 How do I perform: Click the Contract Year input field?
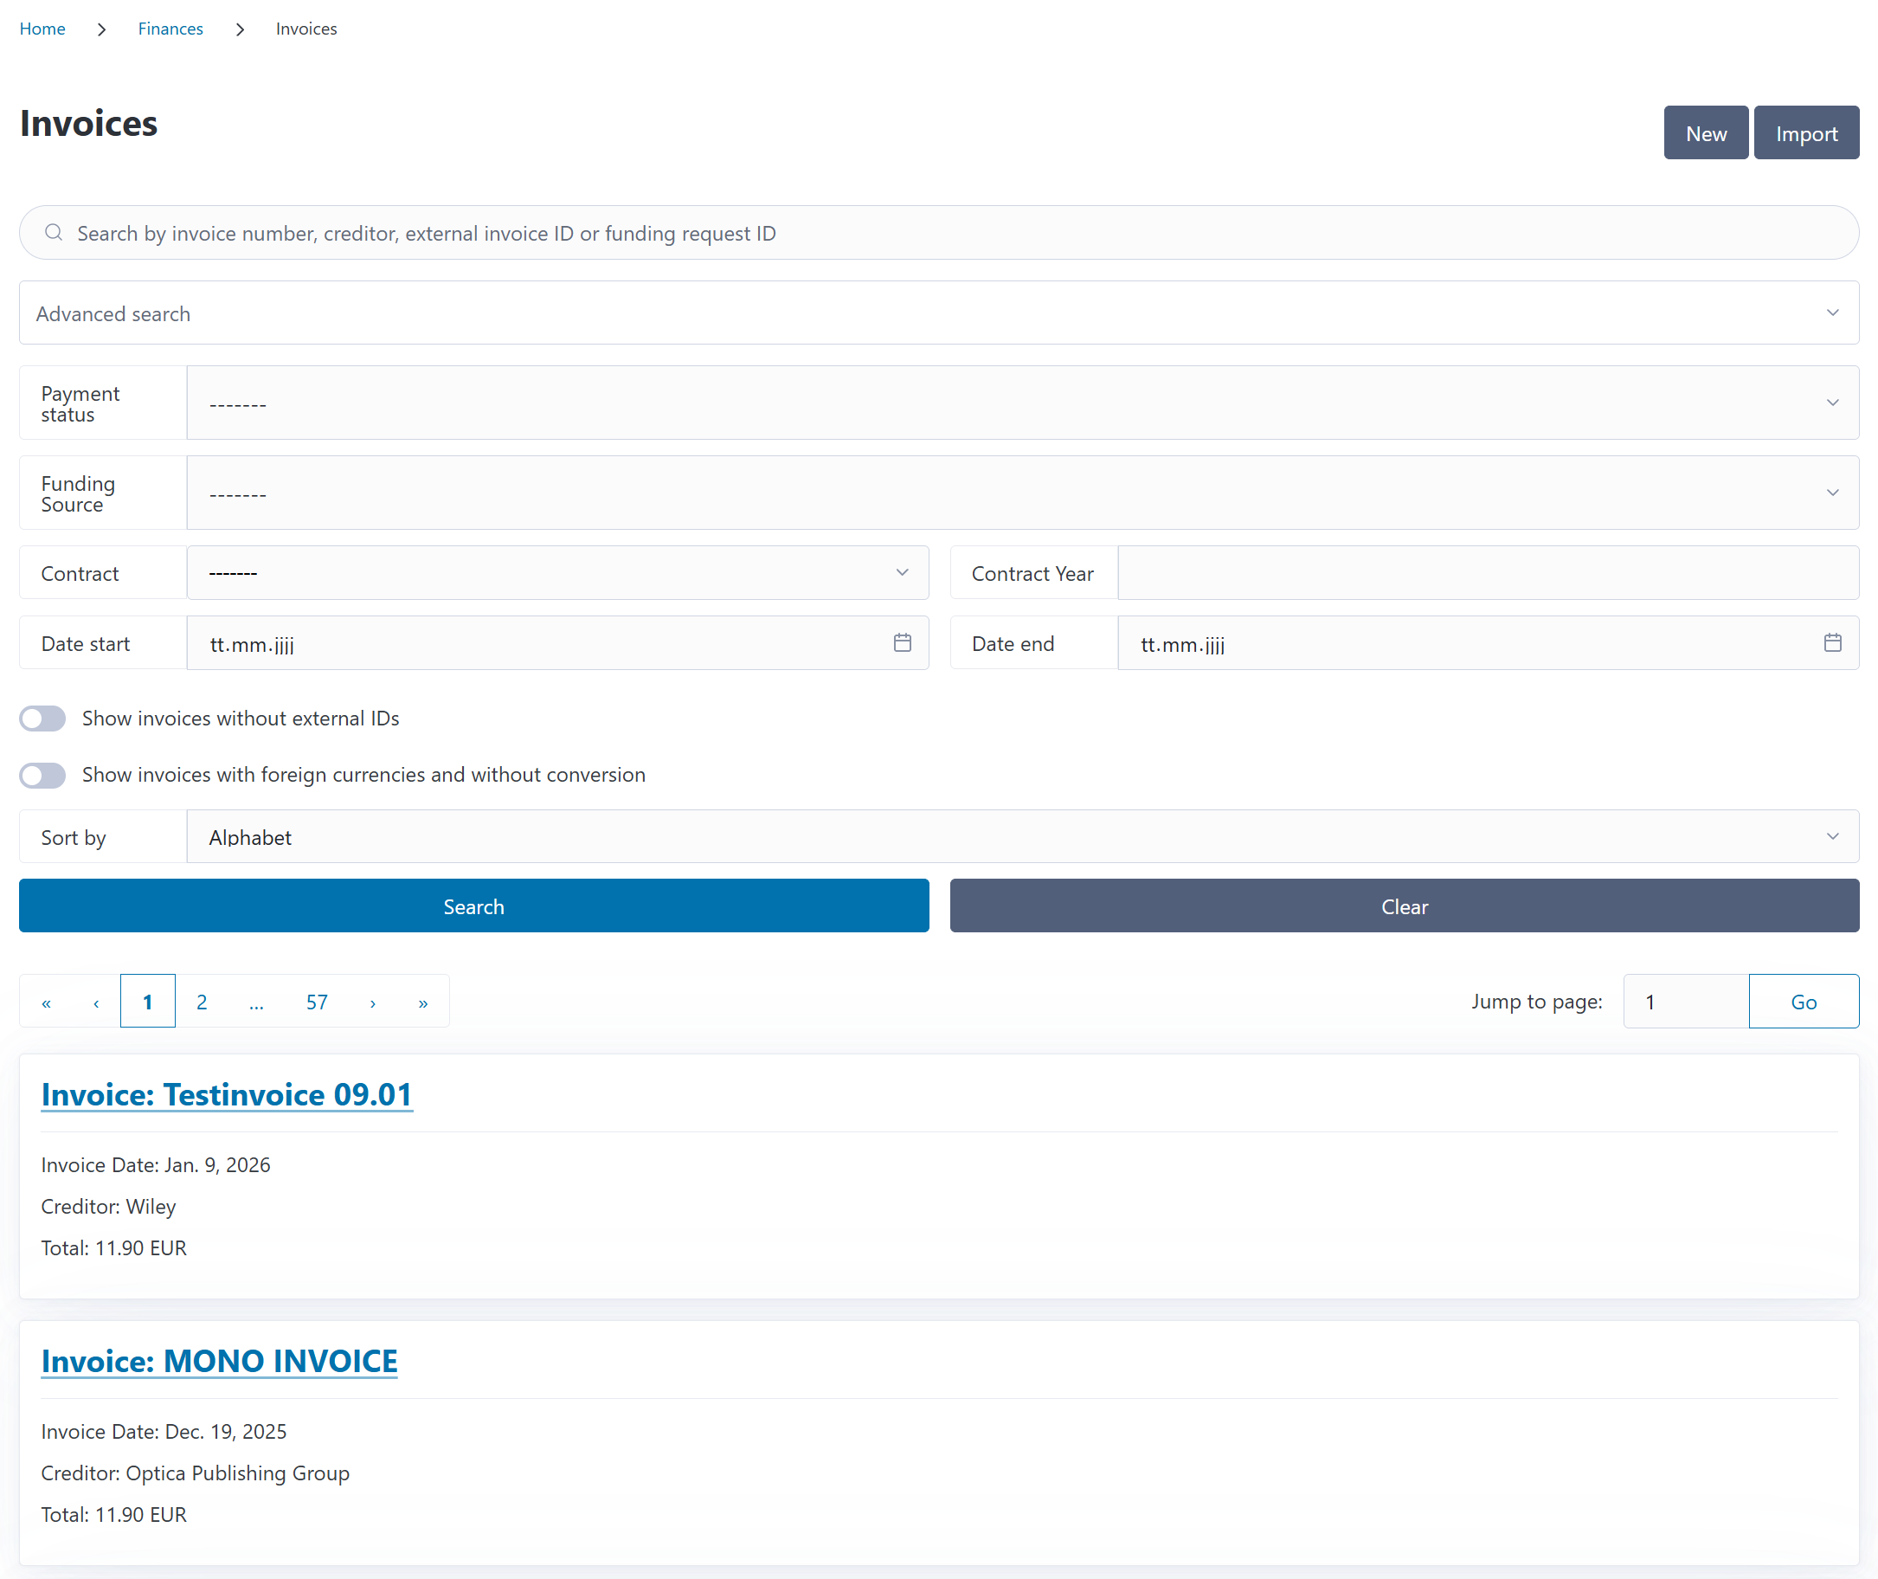click(x=1487, y=573)
